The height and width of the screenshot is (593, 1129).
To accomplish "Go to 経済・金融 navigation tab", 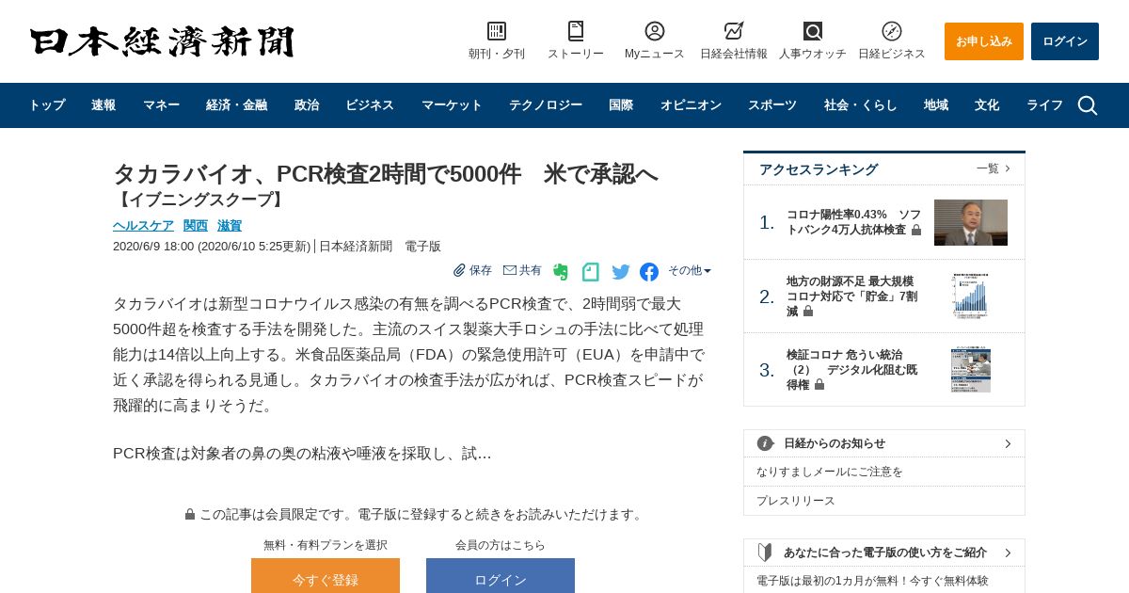I will 237,105.
